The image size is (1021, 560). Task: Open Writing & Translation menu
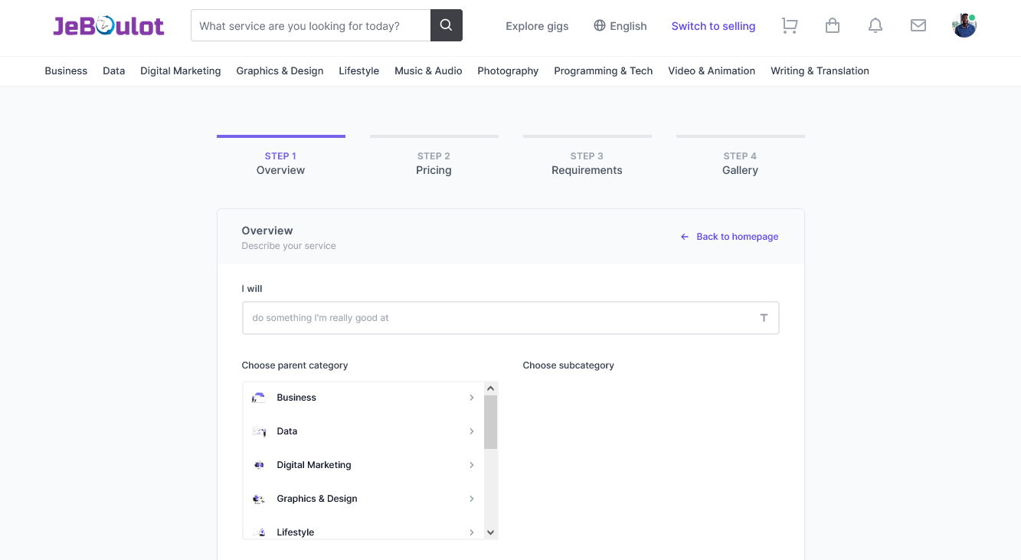click(x=820, y=70)
